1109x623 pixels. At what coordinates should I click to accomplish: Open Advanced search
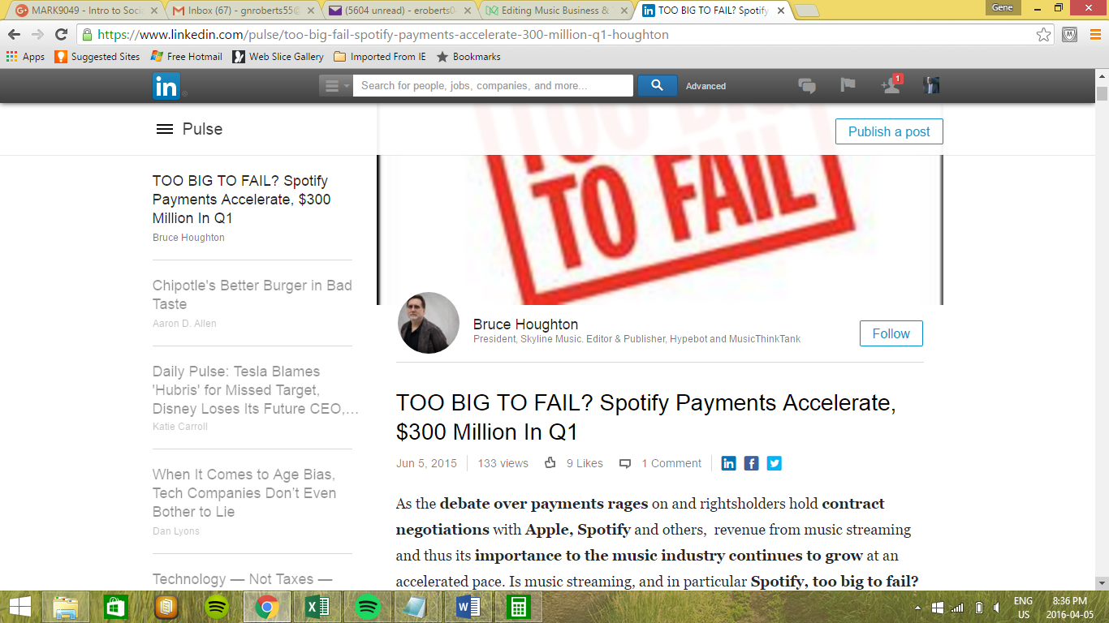click(706, 86)
